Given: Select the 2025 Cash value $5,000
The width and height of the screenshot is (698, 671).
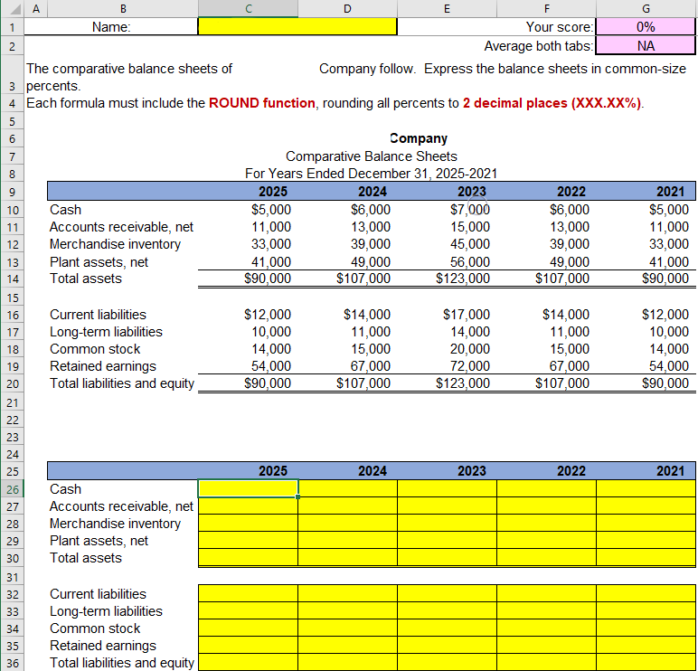Looking at the screenshot, I should [x=270, y=209].
